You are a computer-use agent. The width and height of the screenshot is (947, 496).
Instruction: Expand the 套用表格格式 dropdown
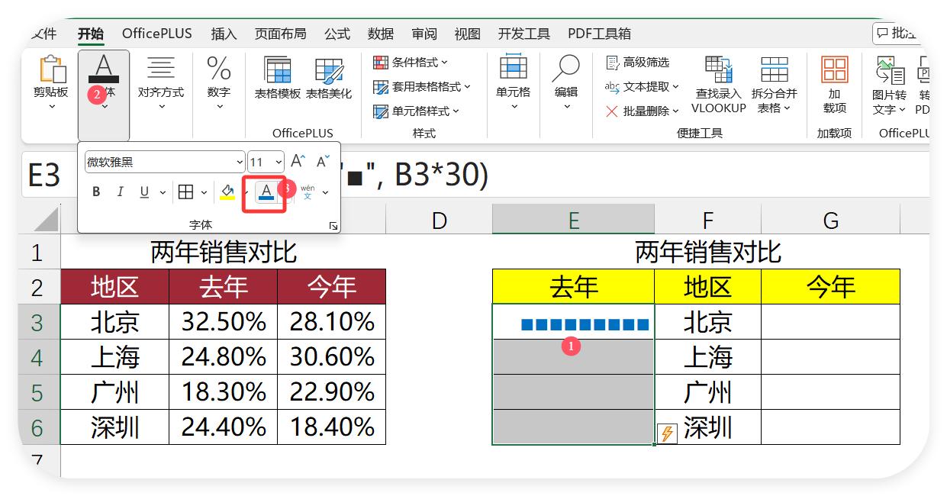[x=422, y=86]
